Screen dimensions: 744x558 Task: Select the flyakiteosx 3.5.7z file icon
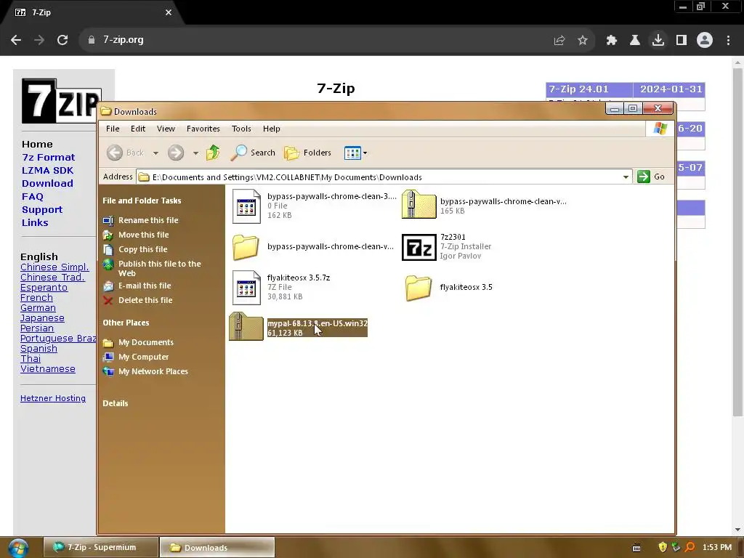point(246,288)
